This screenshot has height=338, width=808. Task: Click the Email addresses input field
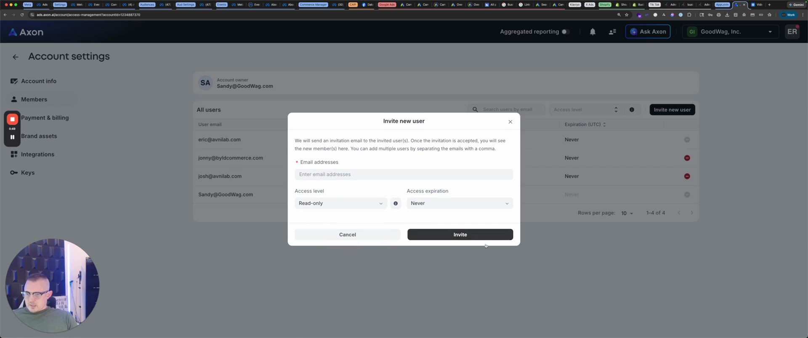point(404,174)
